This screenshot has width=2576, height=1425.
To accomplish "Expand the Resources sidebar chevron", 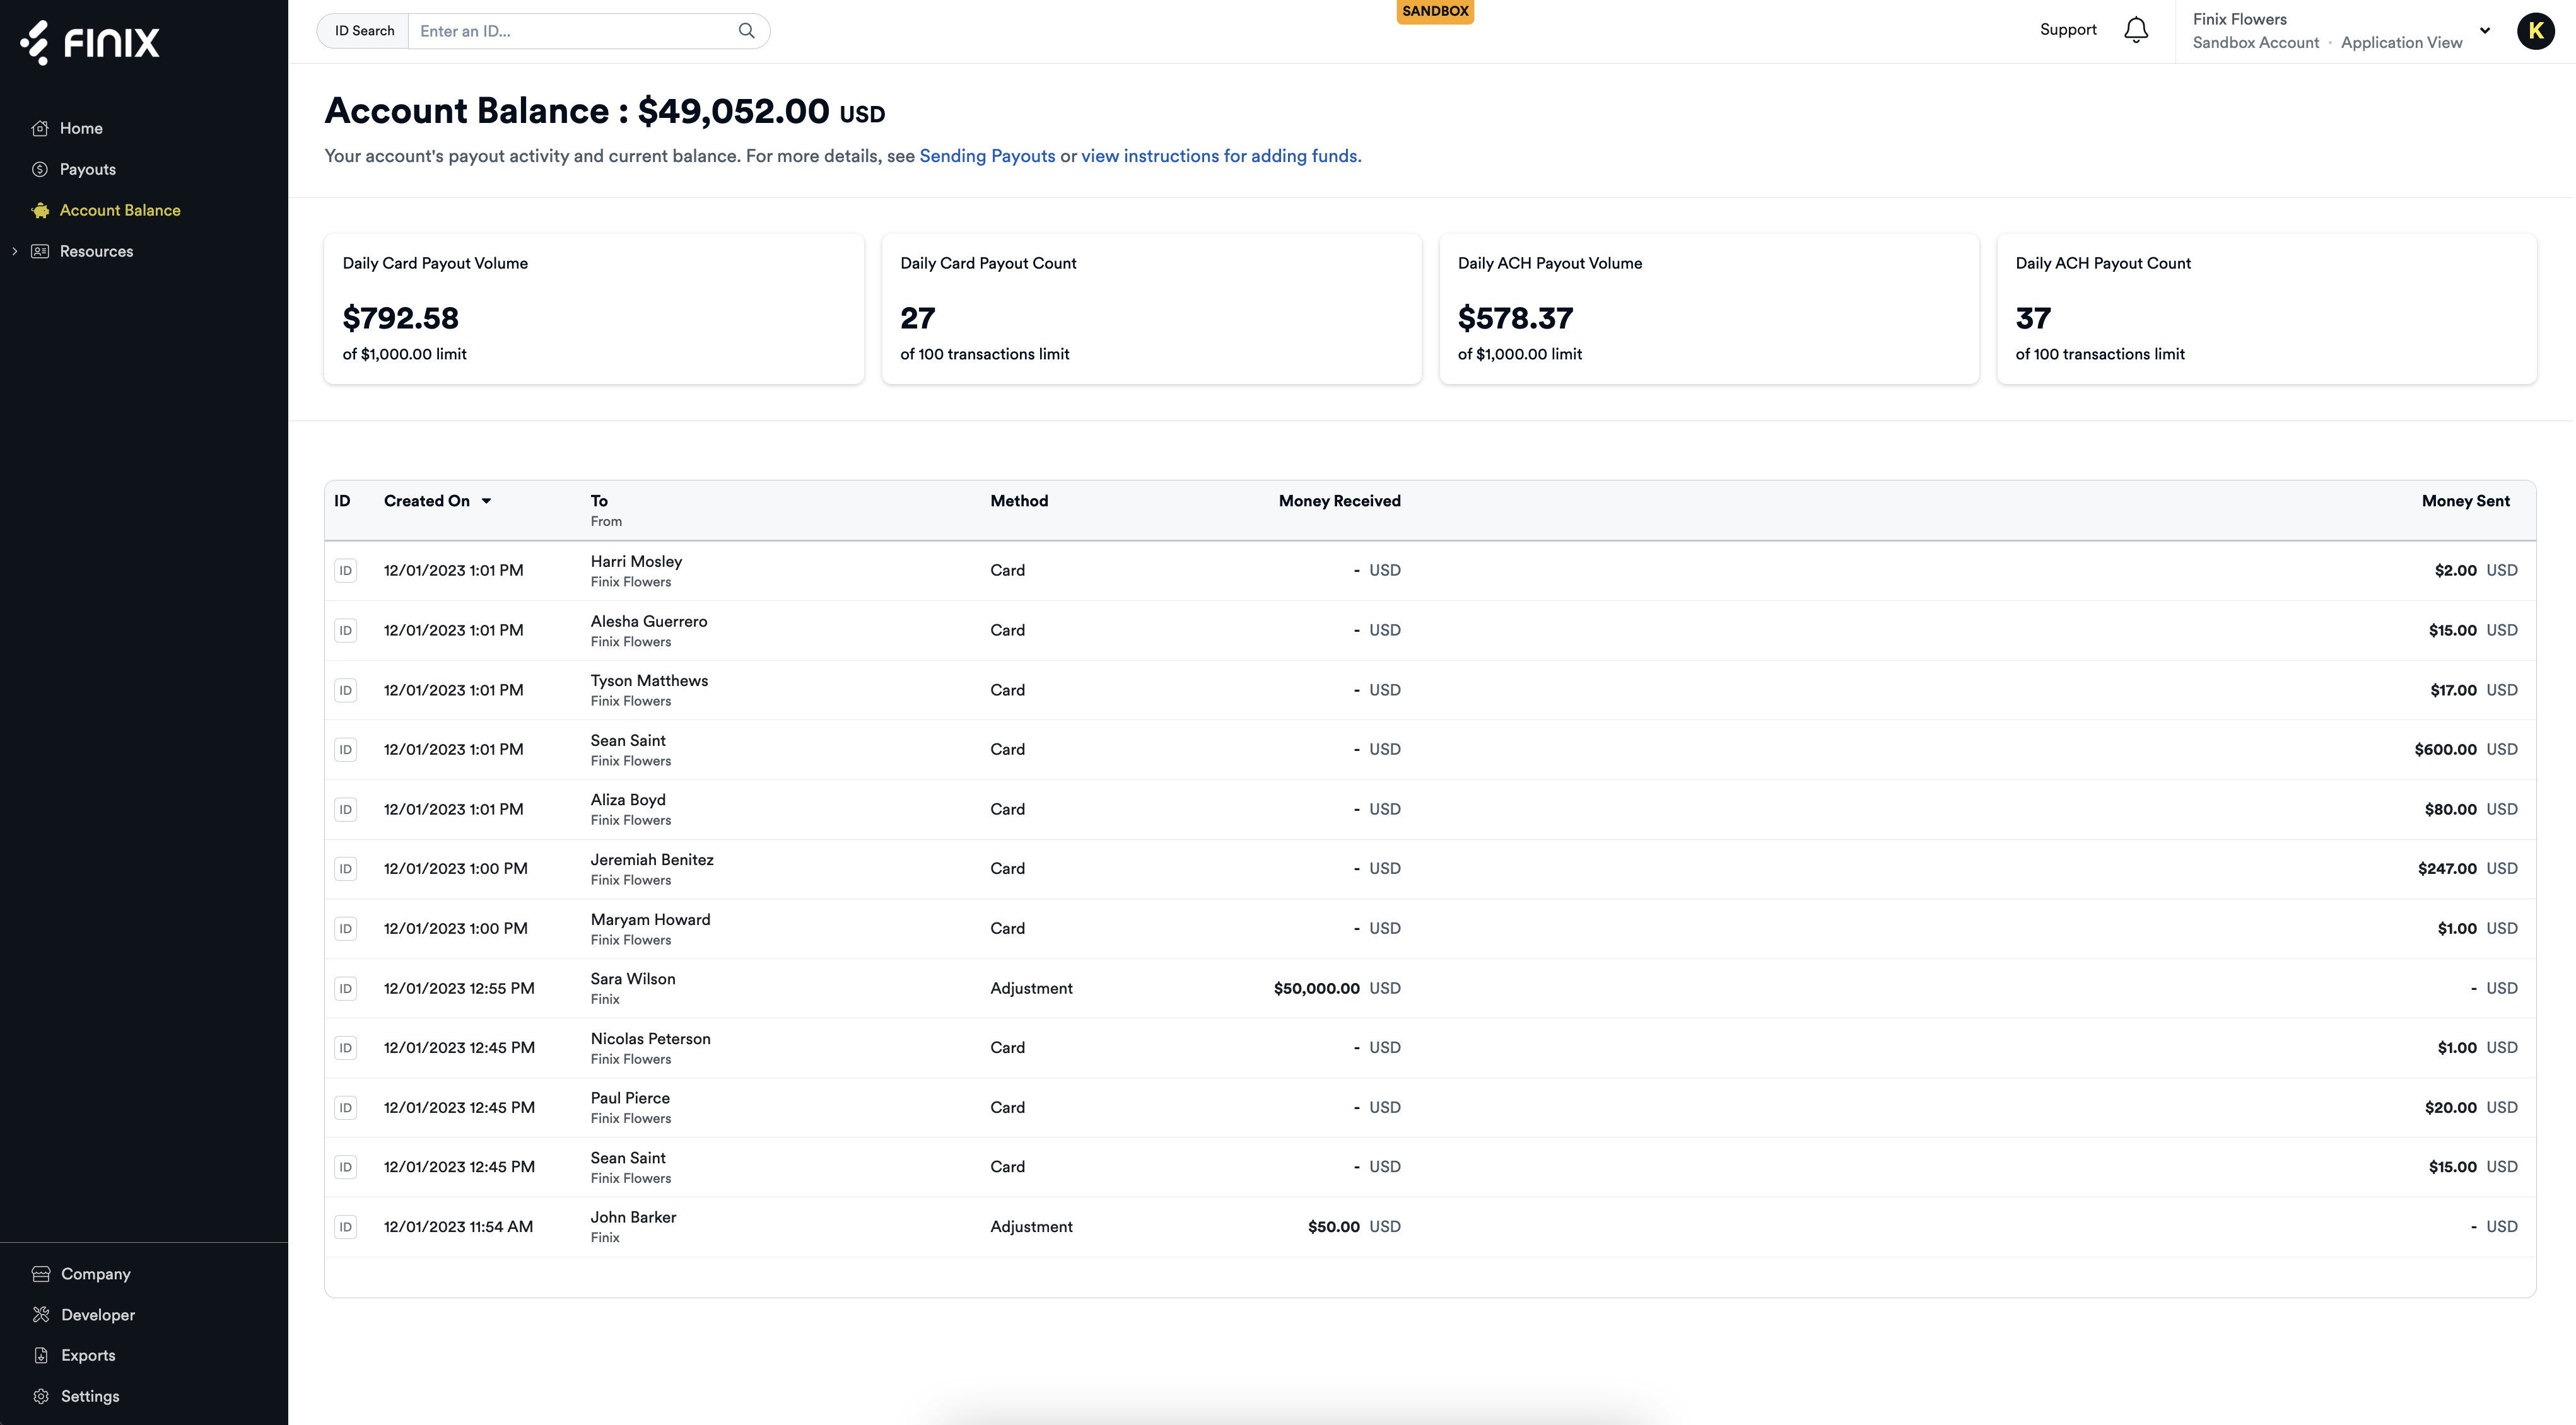I will click(x=15, y=251).
